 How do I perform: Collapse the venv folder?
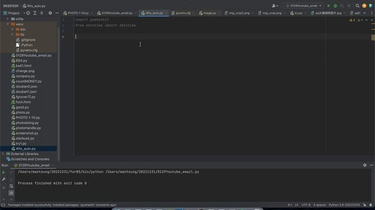pyautogui.click(x=8, y=24)
